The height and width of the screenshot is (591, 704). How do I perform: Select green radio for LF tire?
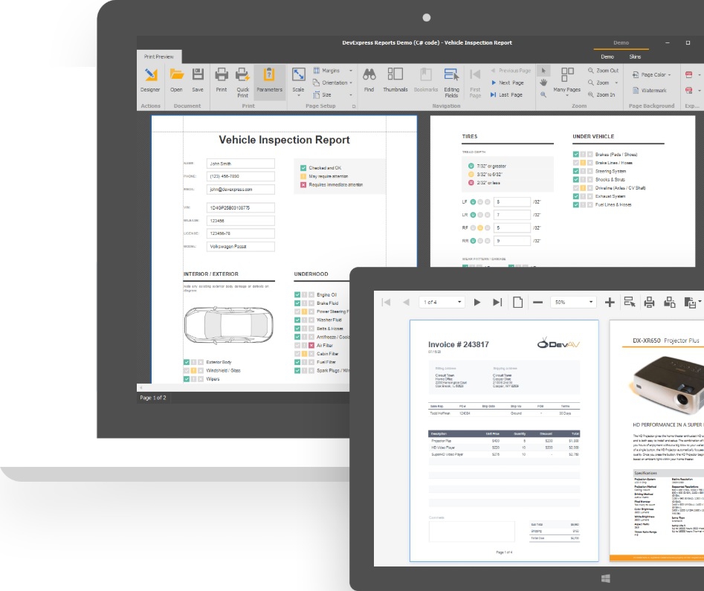[x=473, y=201]
